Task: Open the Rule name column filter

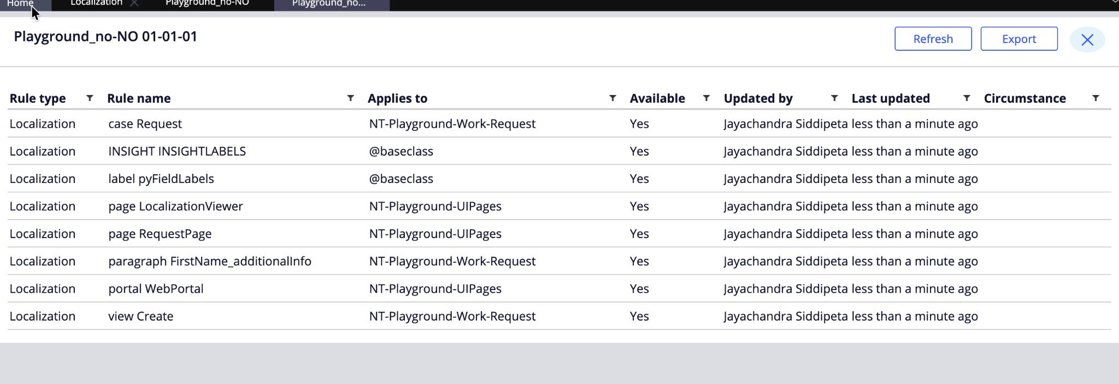Action: point(351,98)
